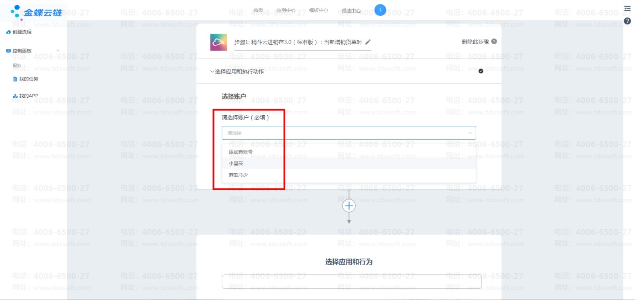Click the dark help icon below the hamburger menu

[x=627, y=21]
